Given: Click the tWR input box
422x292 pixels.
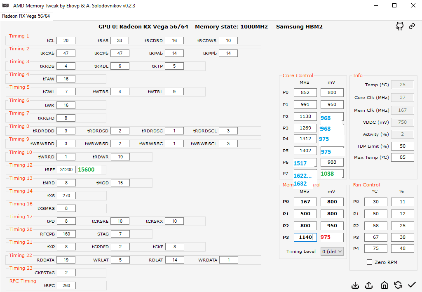Looking at the screenshot, I should click(66, 105).
